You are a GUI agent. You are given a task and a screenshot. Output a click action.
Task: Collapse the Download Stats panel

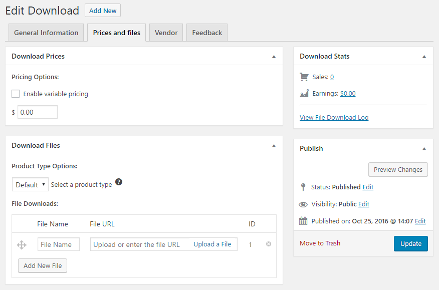pos(424,57)
